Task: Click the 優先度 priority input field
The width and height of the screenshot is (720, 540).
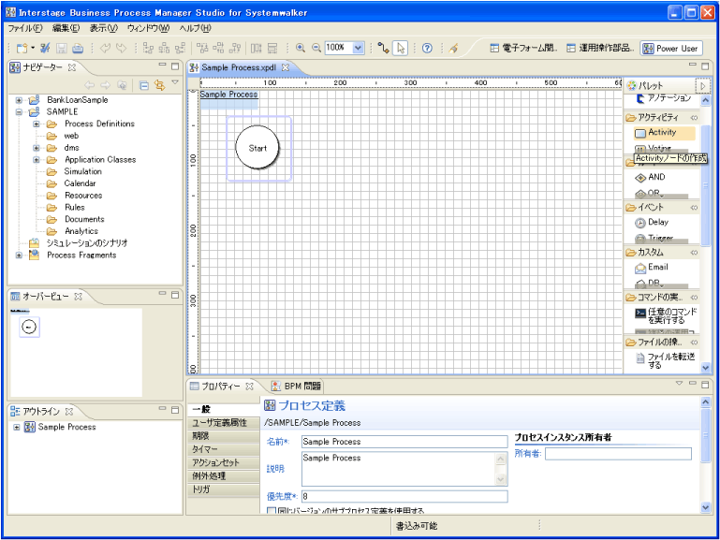Action: pyautogui.click(x=404, y=496)
